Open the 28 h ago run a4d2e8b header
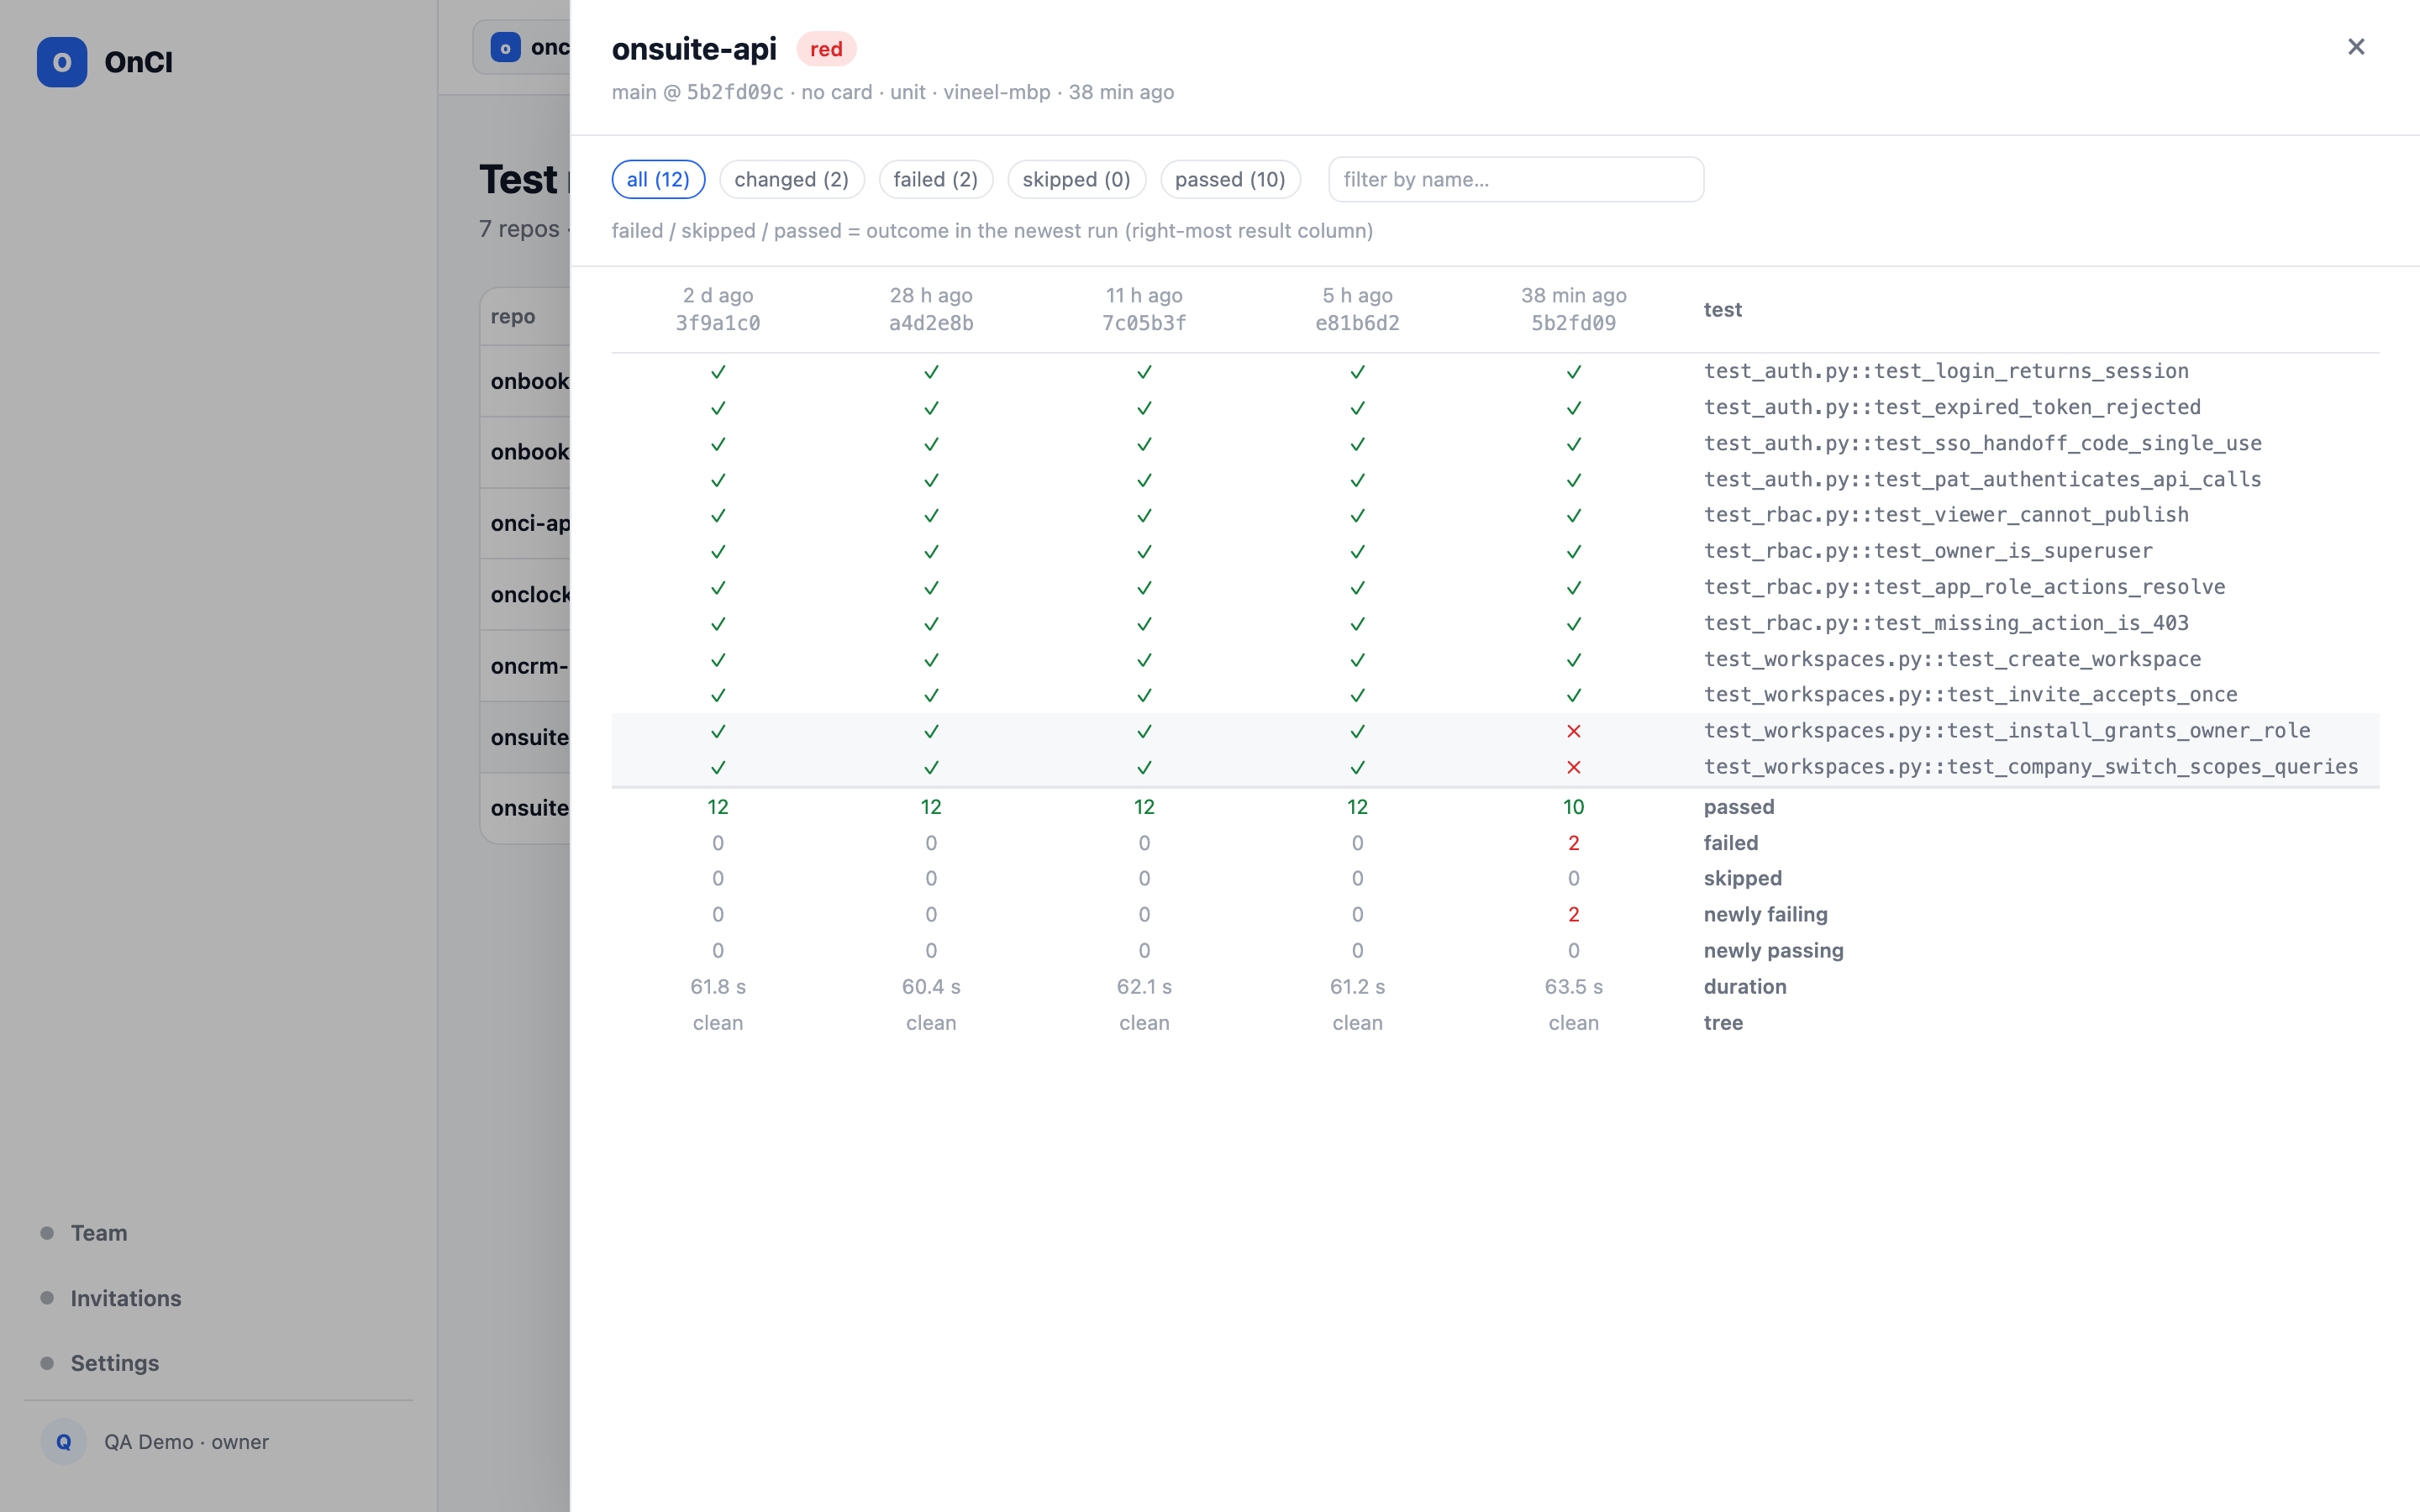The width and height of the screenshot is (2420, 1512). (x=931, y=309)
